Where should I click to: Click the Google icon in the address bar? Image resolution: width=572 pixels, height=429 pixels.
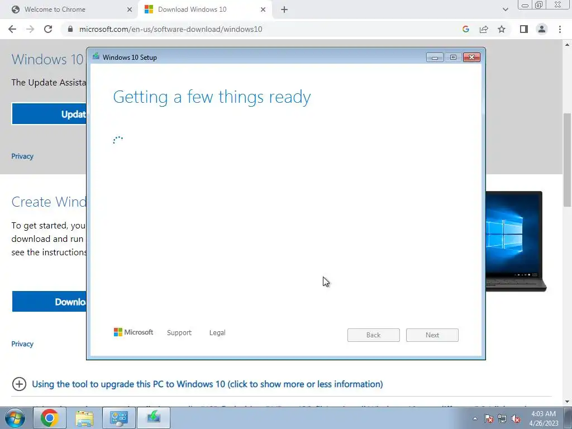tap(465, 29)
